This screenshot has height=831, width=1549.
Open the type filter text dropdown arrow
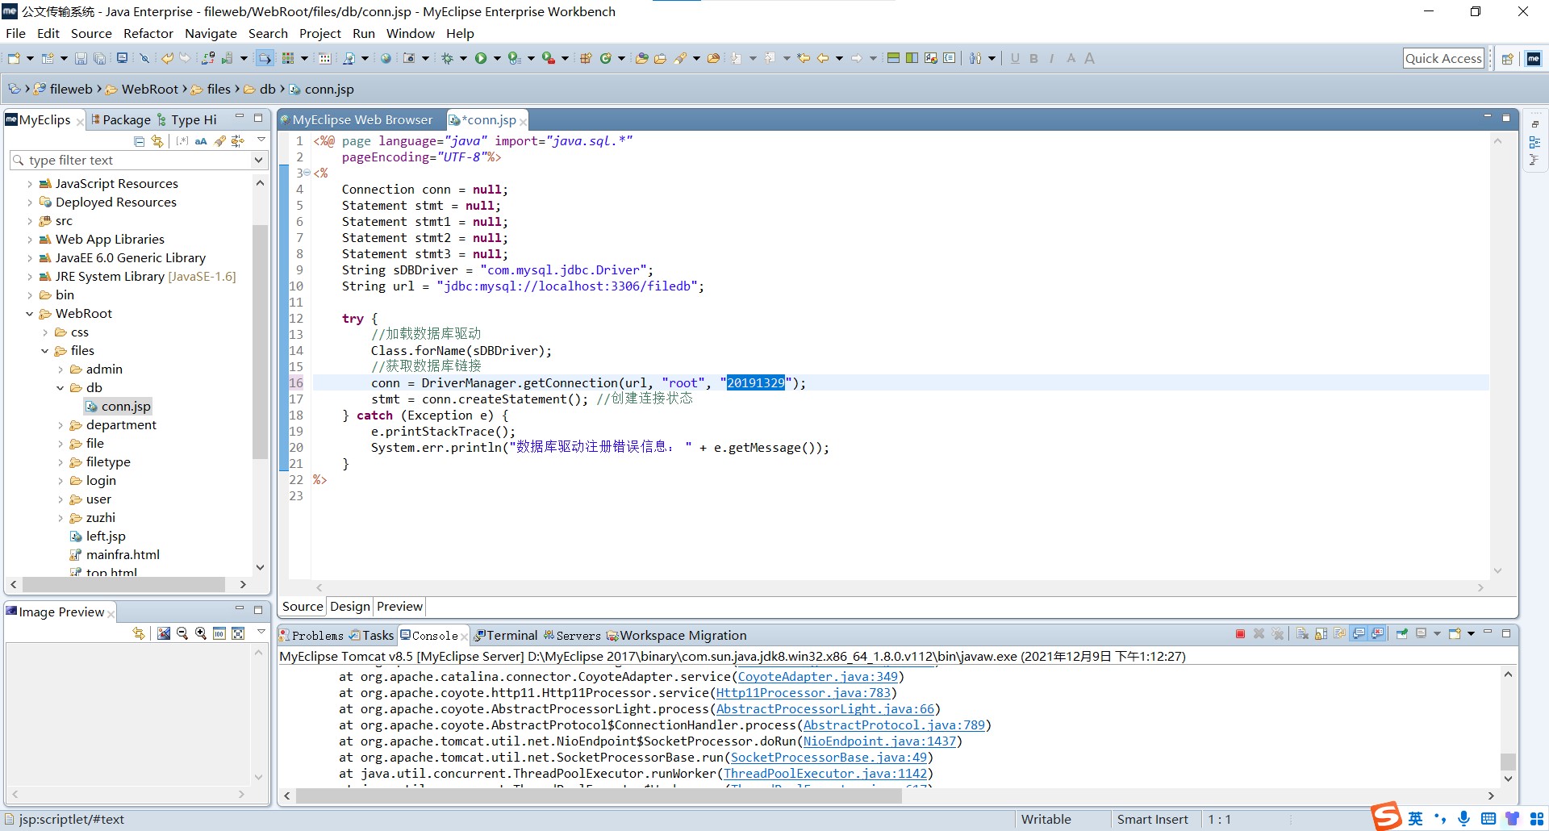[258, 161]
